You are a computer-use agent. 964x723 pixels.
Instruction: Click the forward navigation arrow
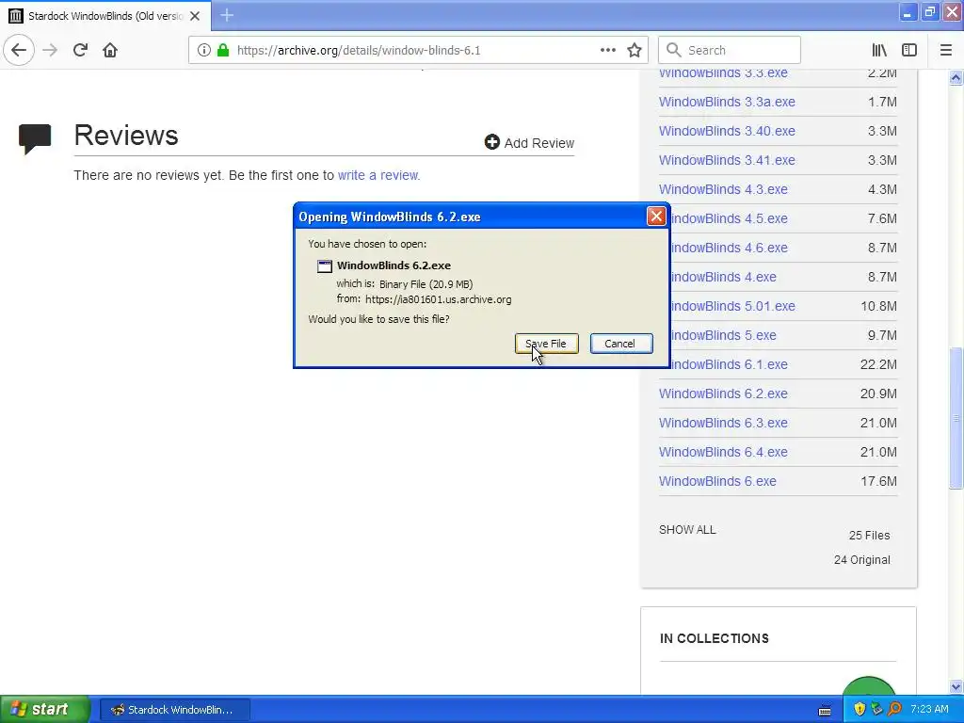pyautogui.click(x=50, y=51)
